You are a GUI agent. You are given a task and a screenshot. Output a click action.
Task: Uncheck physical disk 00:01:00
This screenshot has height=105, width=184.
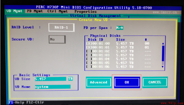(x=89, y=43)
